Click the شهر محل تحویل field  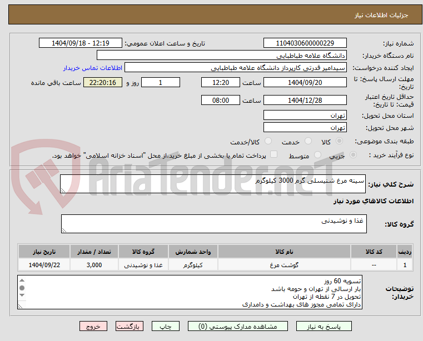pyautogui.click(x=305, y=127)
